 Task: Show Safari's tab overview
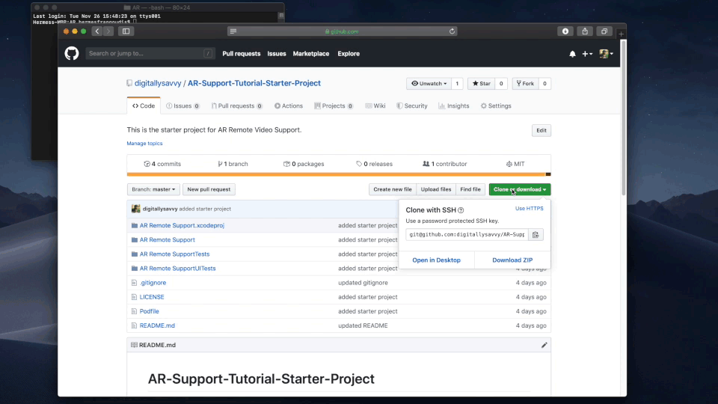click(x=604, y=31)
